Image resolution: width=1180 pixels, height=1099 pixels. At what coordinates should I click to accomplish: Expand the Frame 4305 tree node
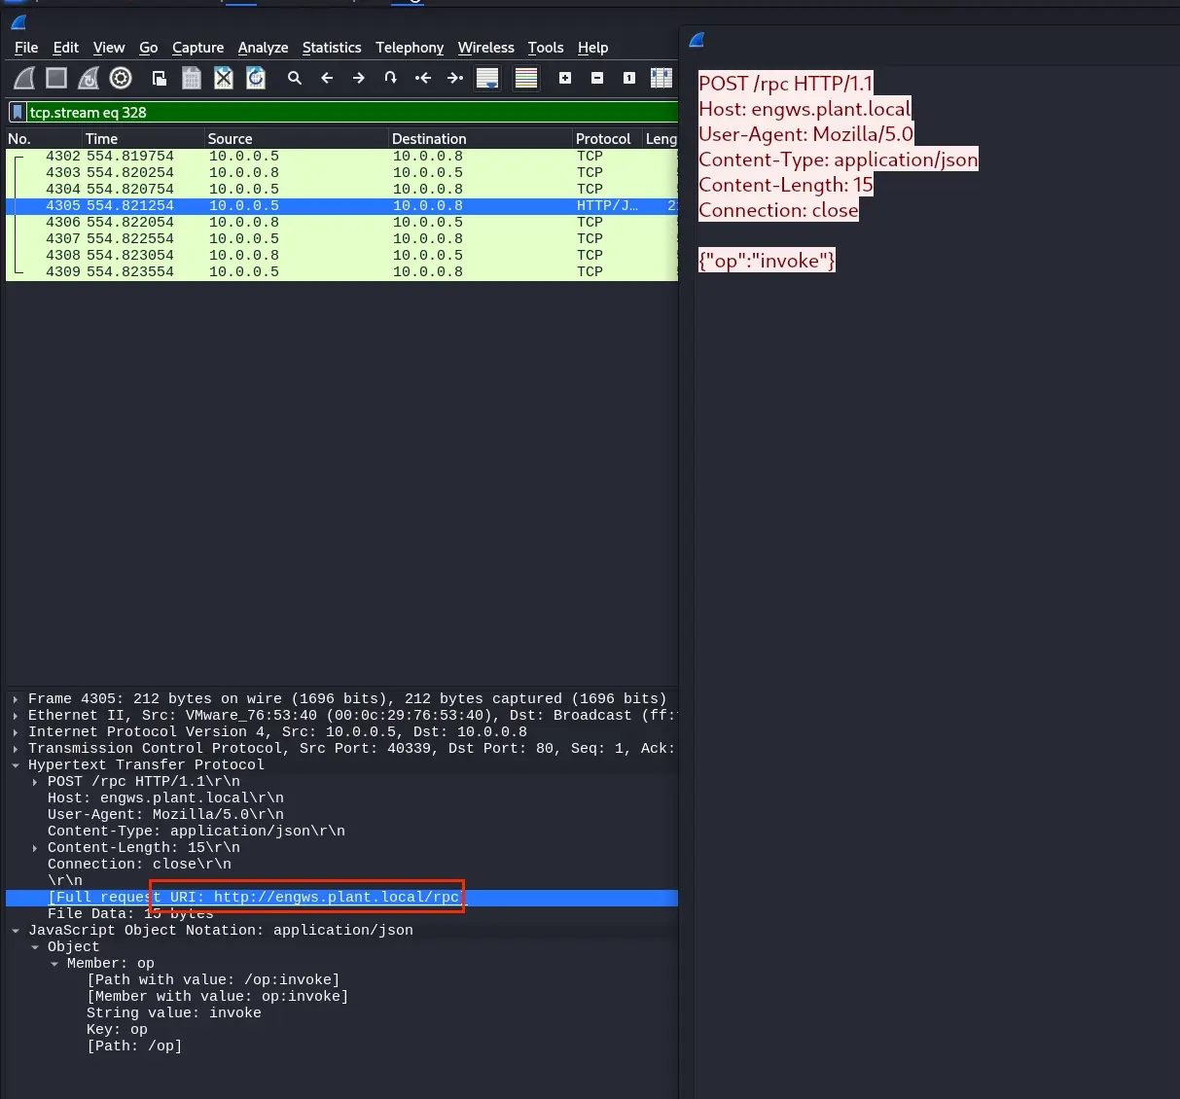16,698
